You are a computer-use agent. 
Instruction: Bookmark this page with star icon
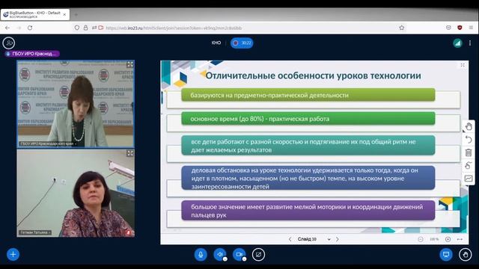click(402, 28)
